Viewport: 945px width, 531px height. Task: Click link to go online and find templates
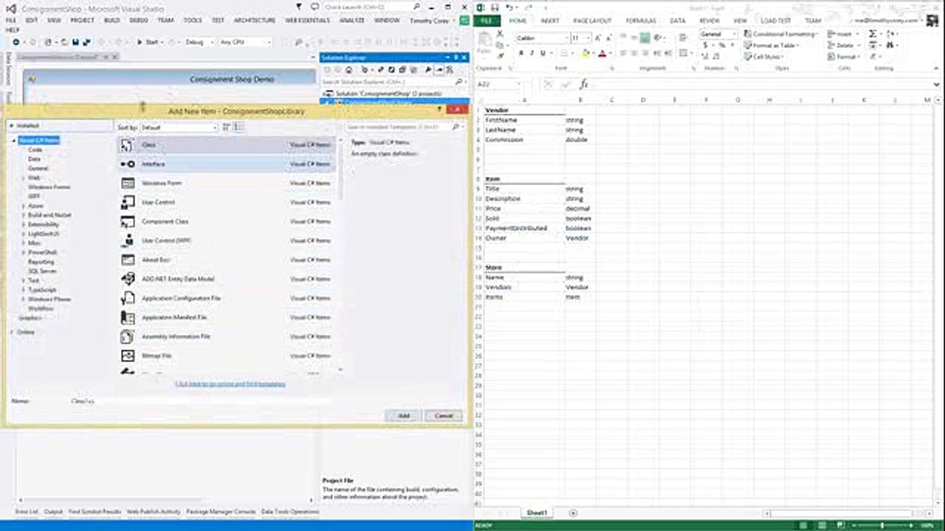230,383
